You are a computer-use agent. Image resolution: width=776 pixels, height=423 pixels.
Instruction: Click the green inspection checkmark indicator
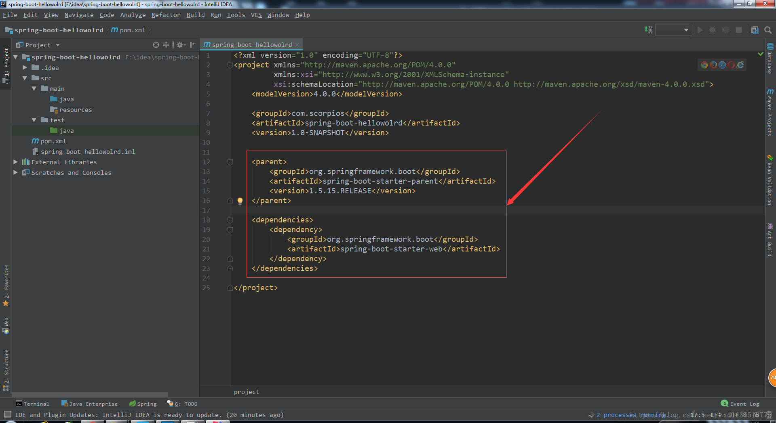point(760,54)
